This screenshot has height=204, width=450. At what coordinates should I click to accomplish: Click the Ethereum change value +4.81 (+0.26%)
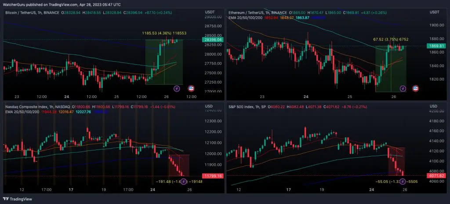click(374, 13)
